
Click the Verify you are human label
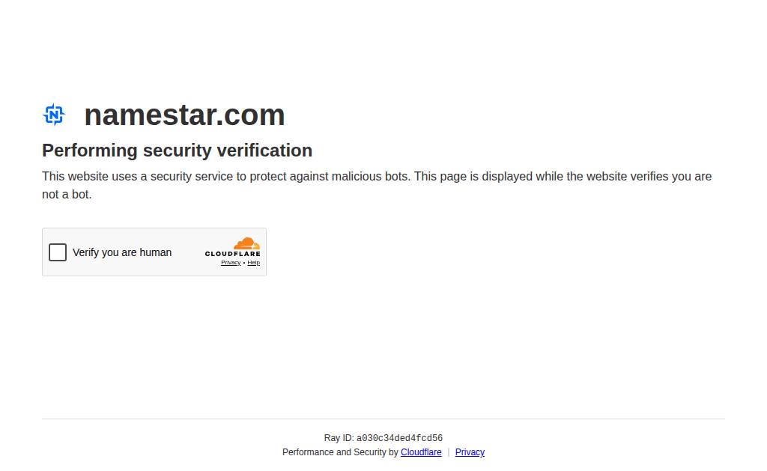click(x=122, y=252)
